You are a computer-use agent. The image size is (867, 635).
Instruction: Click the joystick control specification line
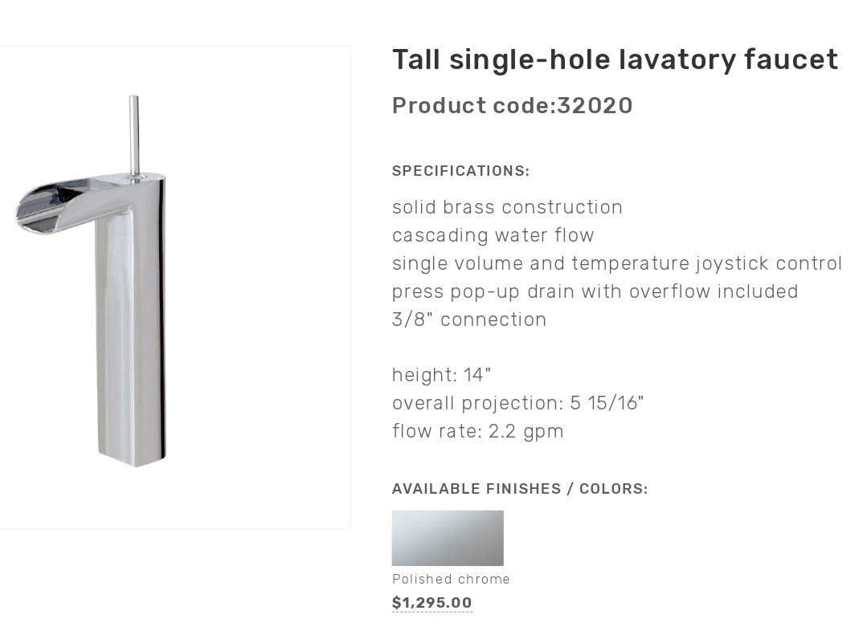click(616, 263)
